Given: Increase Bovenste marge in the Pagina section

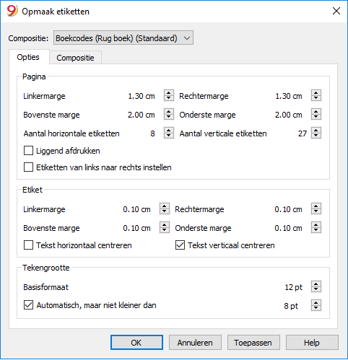Looking at the screenshot, I should [x=169, y=112].
